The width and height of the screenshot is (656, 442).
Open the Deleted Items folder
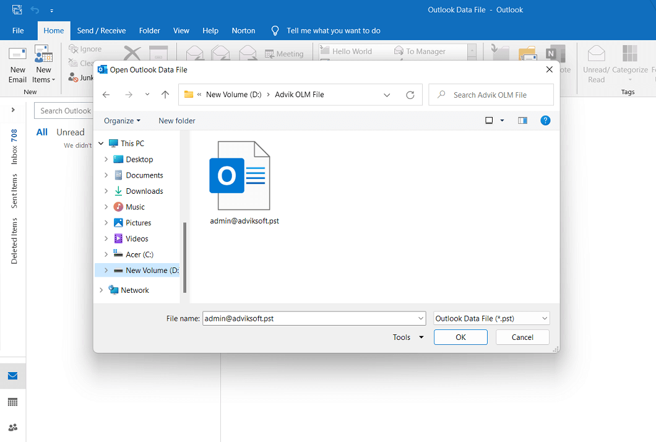coord(14,241)
